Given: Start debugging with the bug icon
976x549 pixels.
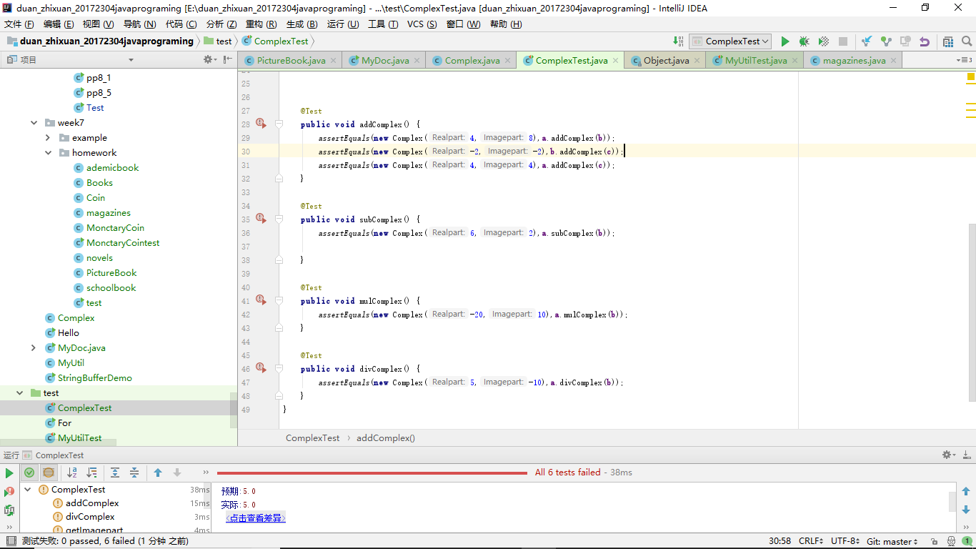Looking at the screenshot, I should [804, 41].
